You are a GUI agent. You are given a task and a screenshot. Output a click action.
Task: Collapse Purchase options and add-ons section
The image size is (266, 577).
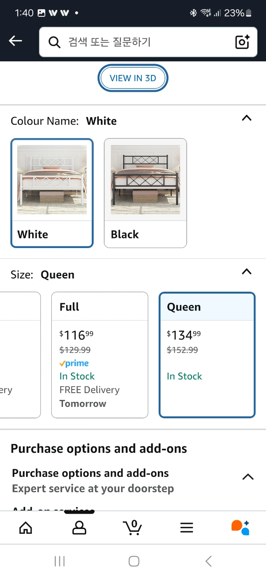[x=248, y=477]
